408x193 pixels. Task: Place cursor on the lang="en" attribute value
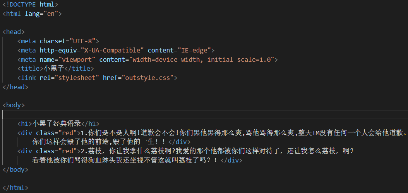pos(51,14)
